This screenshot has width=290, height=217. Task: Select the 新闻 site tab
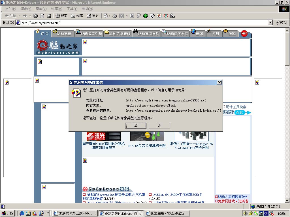pyautogui.click(x=197, y=34)
